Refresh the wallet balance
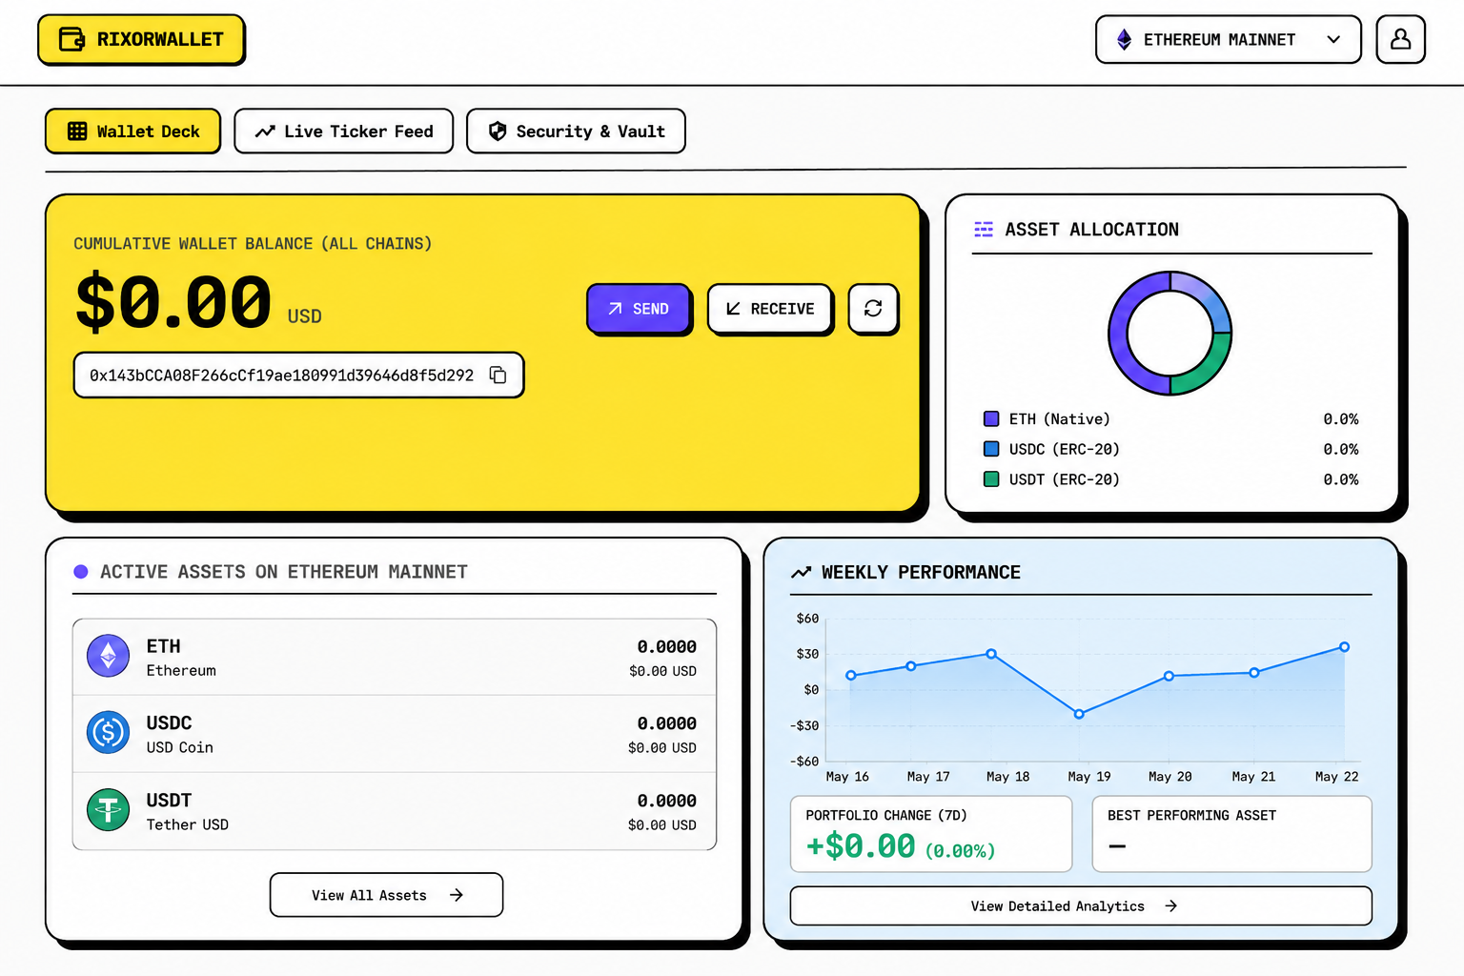 873,309
